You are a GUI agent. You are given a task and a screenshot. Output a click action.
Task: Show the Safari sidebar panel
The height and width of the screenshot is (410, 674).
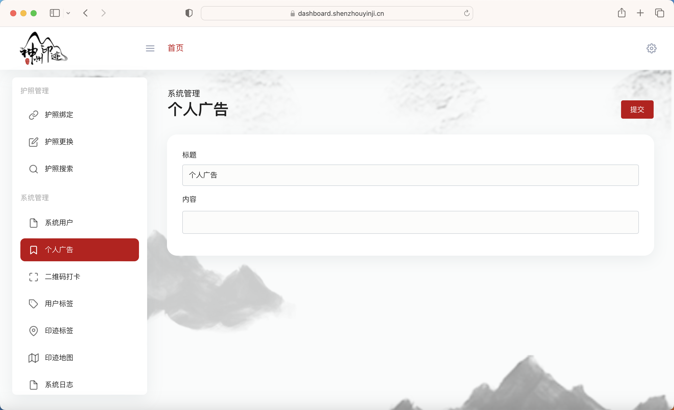[54, 13]
